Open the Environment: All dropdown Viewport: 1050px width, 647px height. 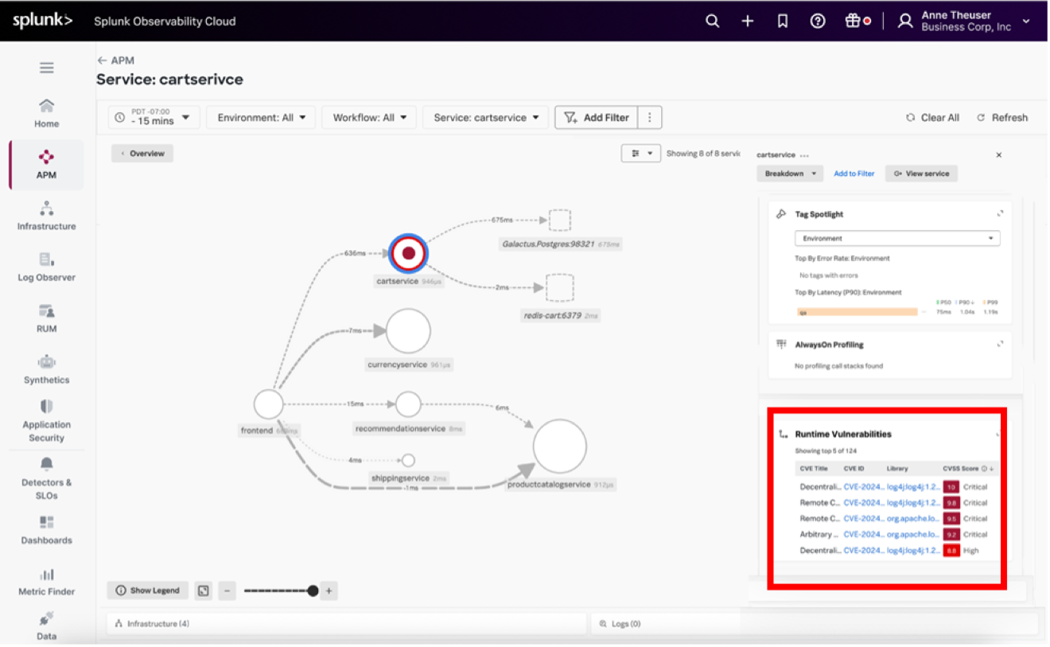(x=261, y=117)
